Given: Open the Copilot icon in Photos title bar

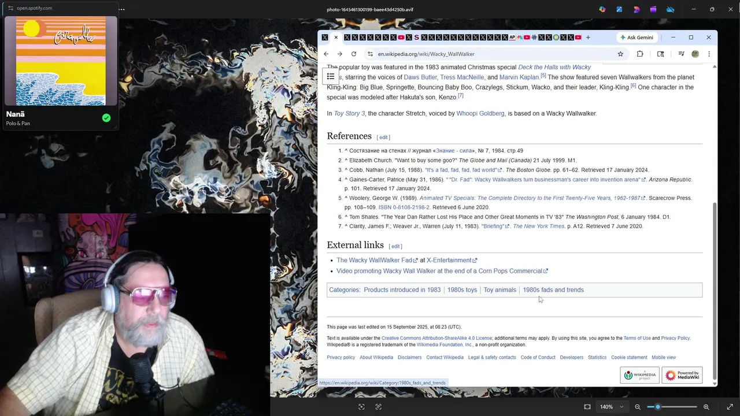Looking at the screenshot, I should [x=602, y=9].
